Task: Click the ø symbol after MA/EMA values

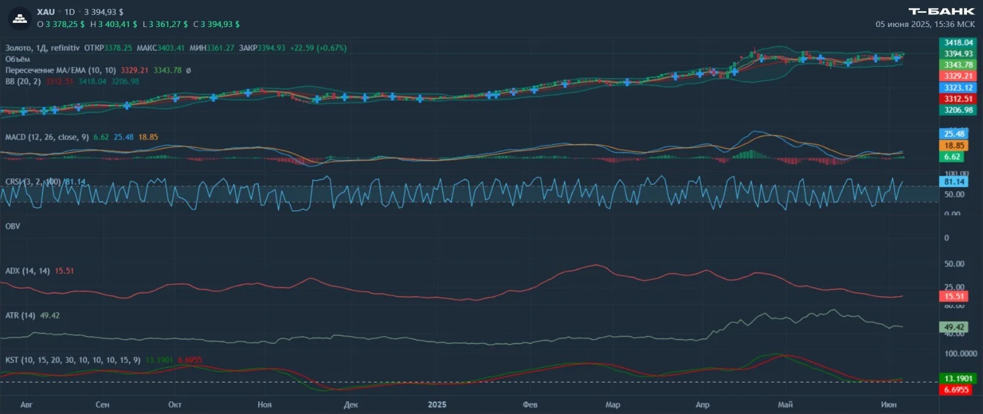Action: click(x=188, y=70)
